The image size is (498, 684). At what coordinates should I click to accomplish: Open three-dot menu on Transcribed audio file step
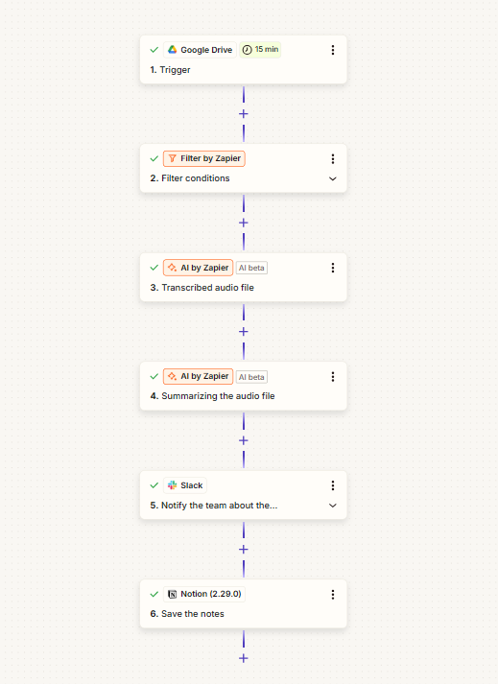pyautogui.click(x=333, y=268)
